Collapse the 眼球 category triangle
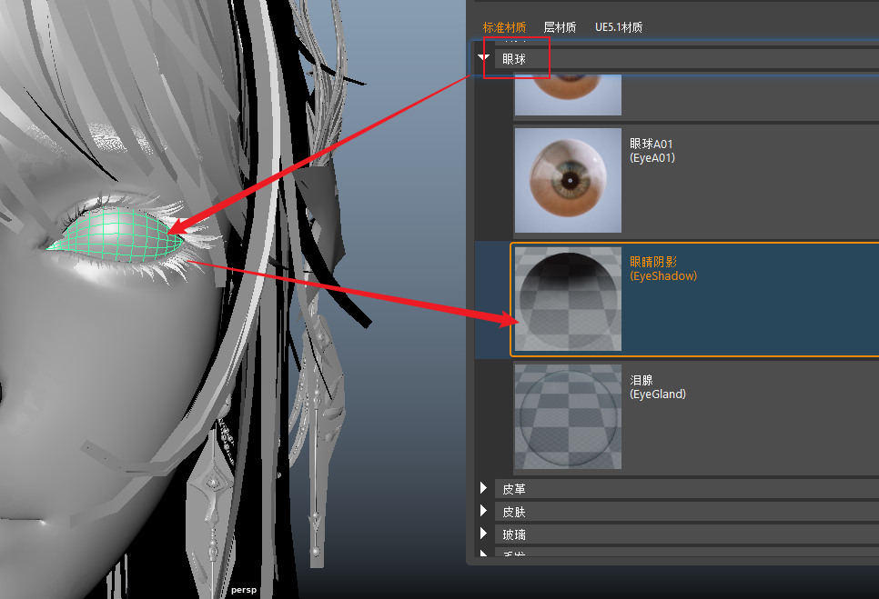The image size is (879, 599). (x=484, y=58)
